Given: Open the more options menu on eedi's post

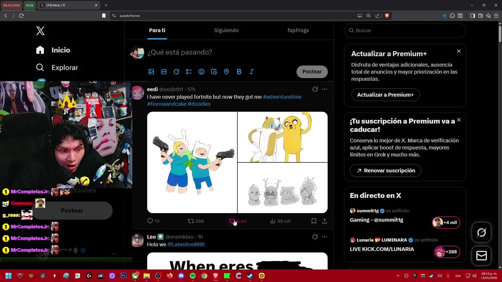Looking at the screenshot, I should point(324,89).
